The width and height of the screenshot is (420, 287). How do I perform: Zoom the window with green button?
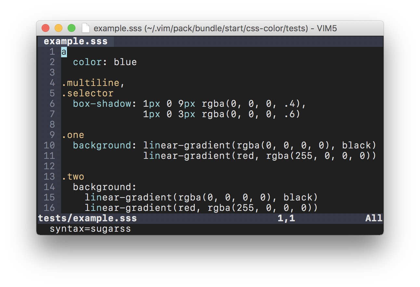(72, 28)
